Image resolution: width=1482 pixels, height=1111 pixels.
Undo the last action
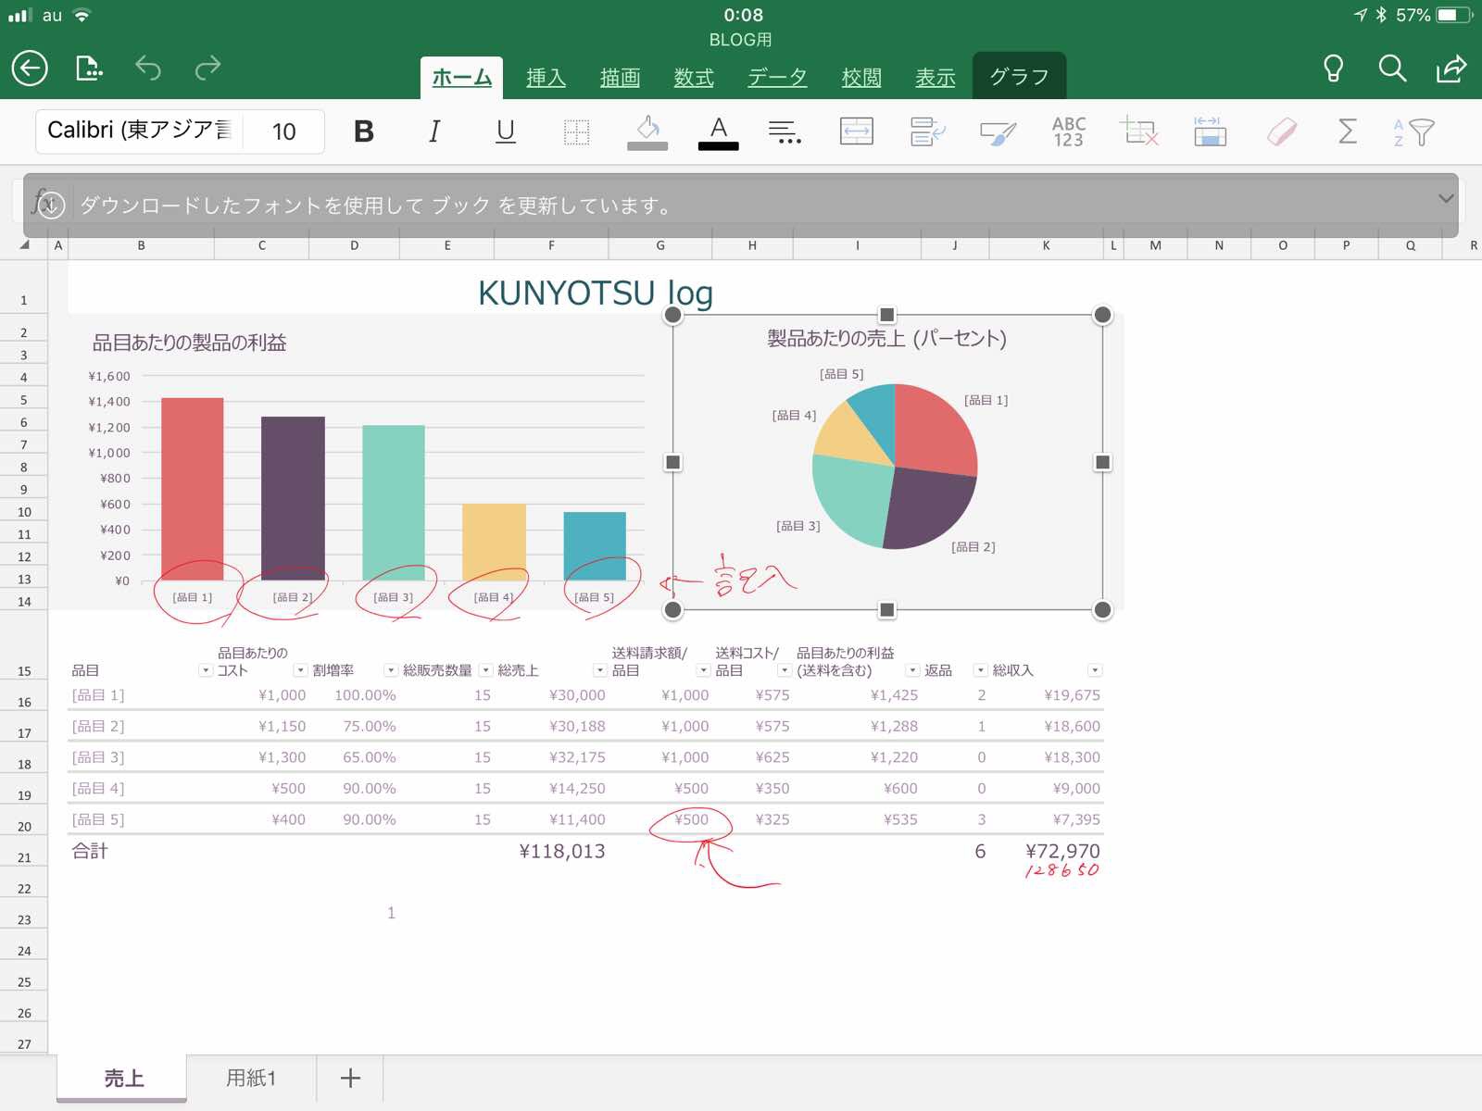148,68
